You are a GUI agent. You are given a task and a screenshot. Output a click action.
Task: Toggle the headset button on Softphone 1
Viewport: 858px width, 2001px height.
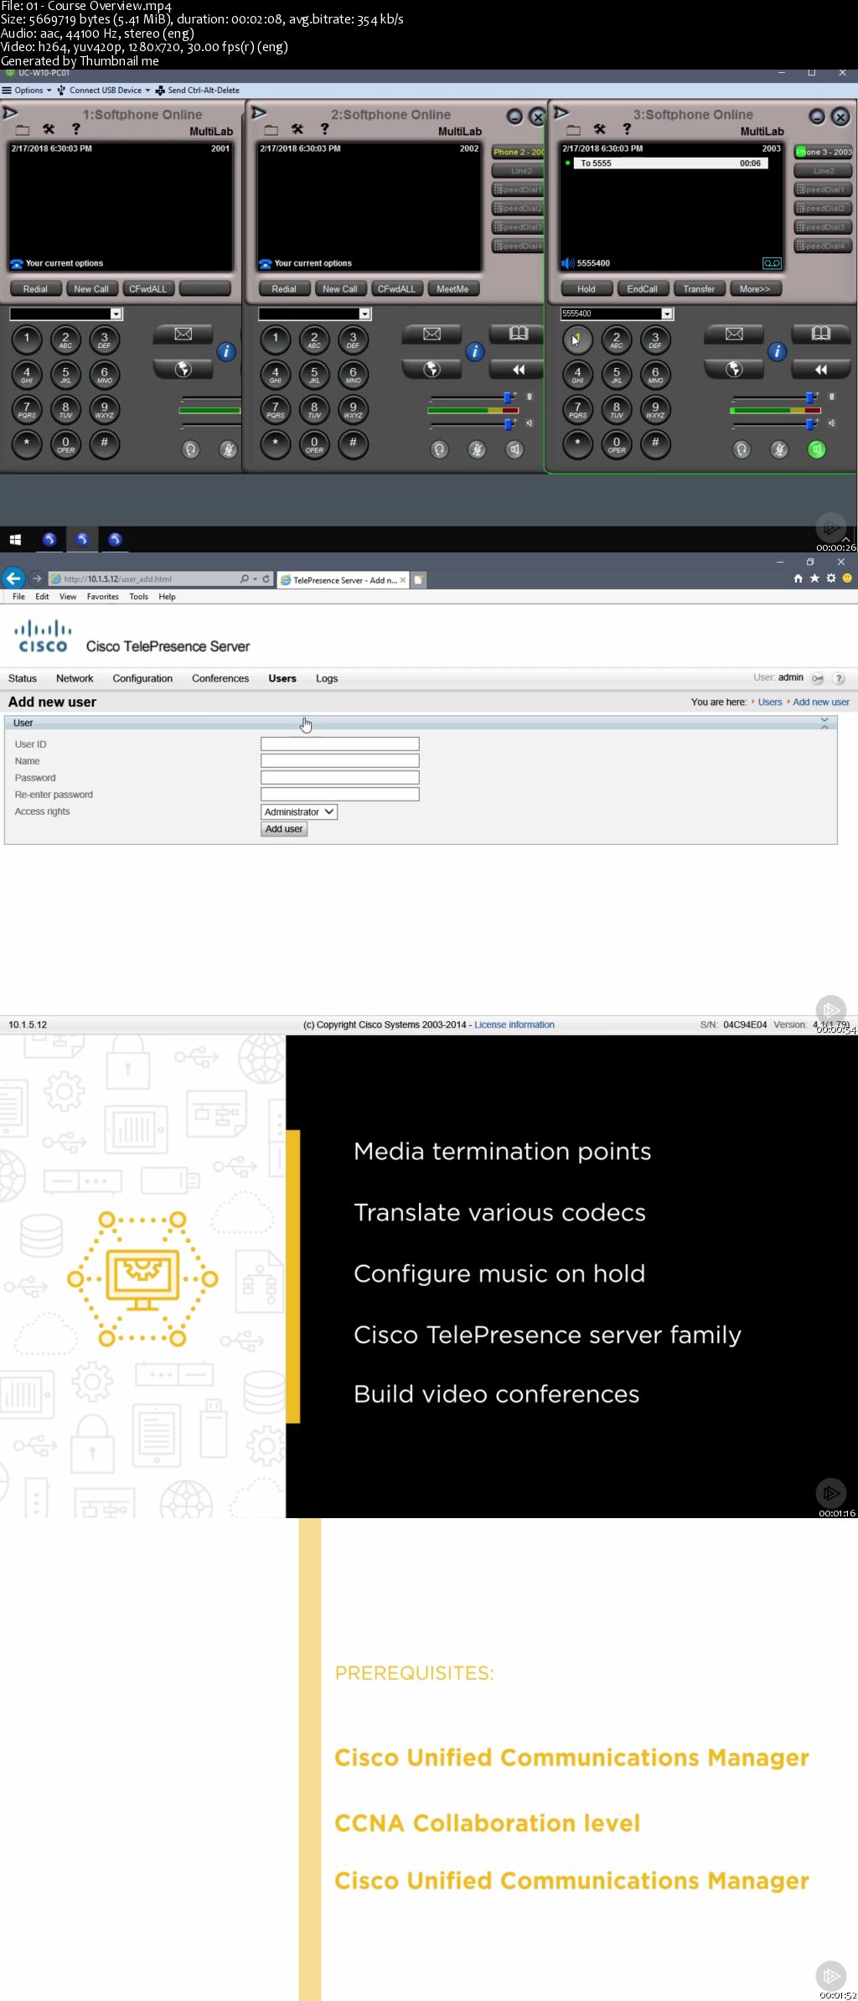pyautogui.click(x=191, y=450)
